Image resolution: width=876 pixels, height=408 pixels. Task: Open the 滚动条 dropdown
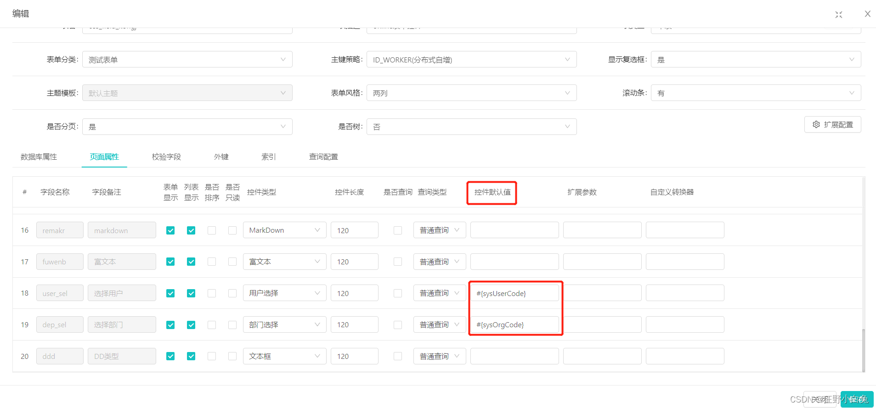tap(756, 93)
